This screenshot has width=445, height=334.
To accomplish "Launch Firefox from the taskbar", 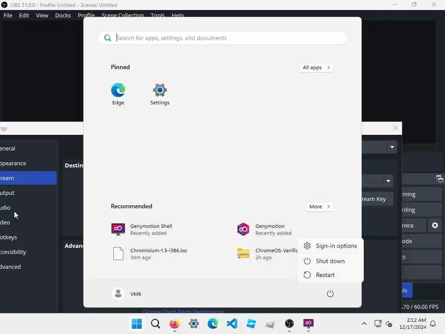I will pyautogui.click(x=175, y=324).
